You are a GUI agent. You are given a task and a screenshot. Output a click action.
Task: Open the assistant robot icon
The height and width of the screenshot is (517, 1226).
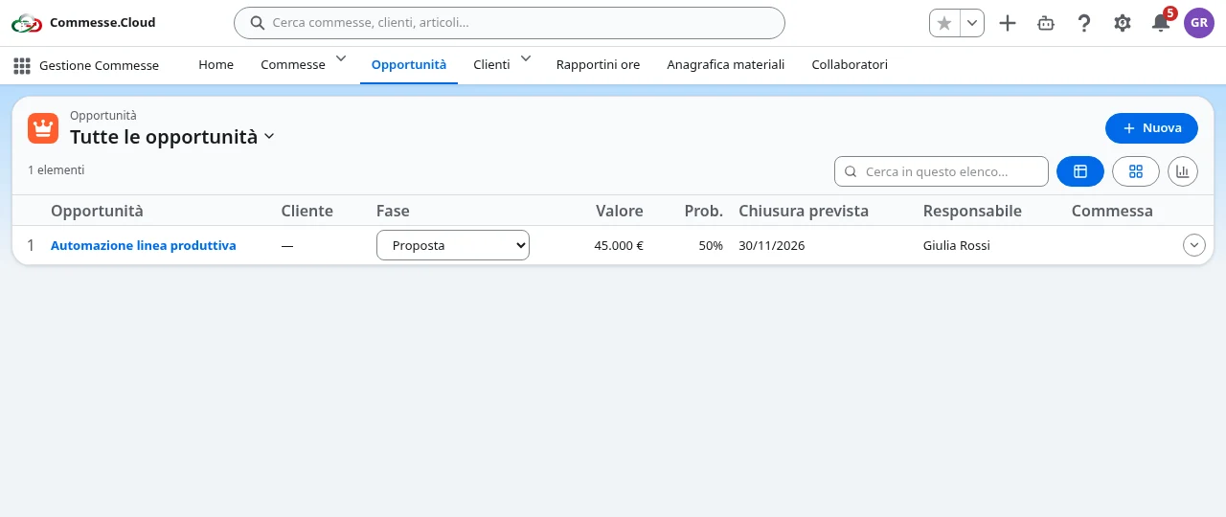pyautogui.click(x=1046, y=23)
